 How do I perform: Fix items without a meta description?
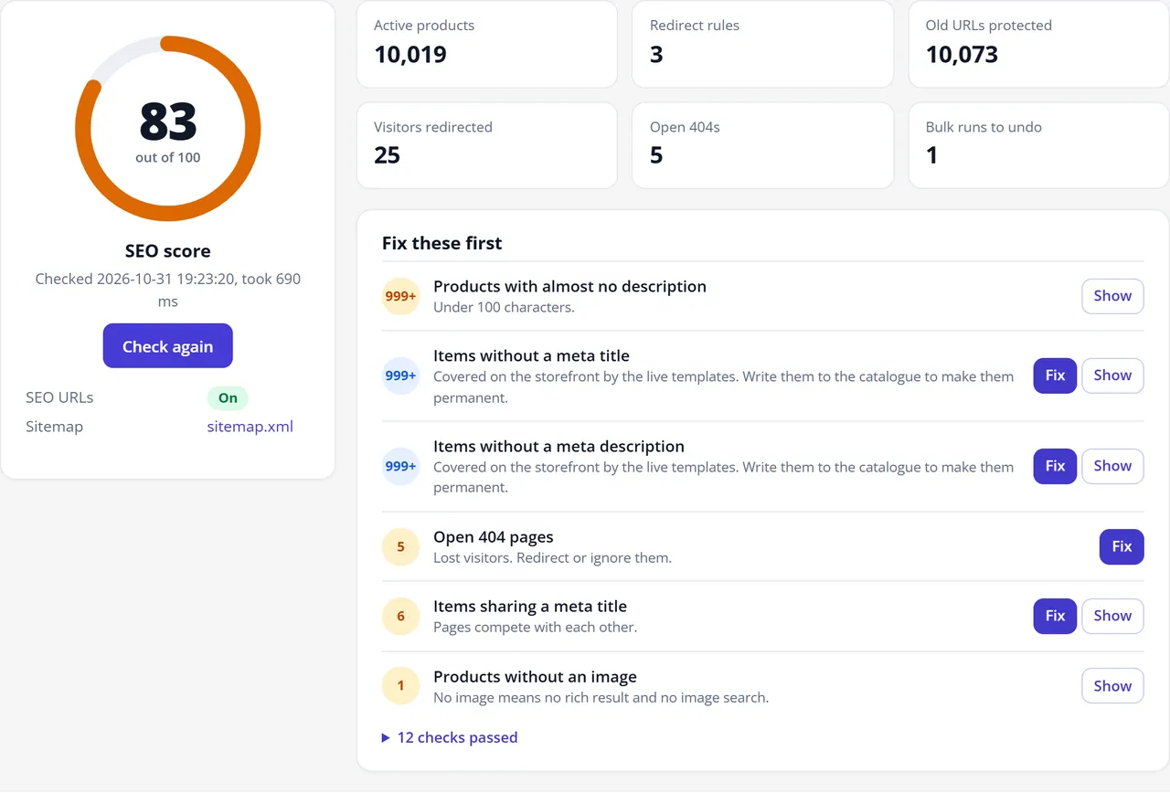[x=1055, y=466]
